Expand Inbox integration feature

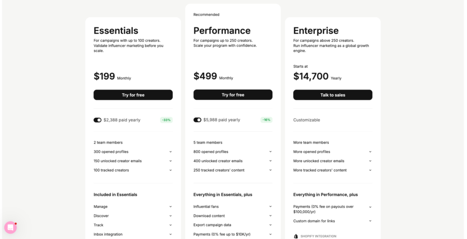[x=171, y=234]
